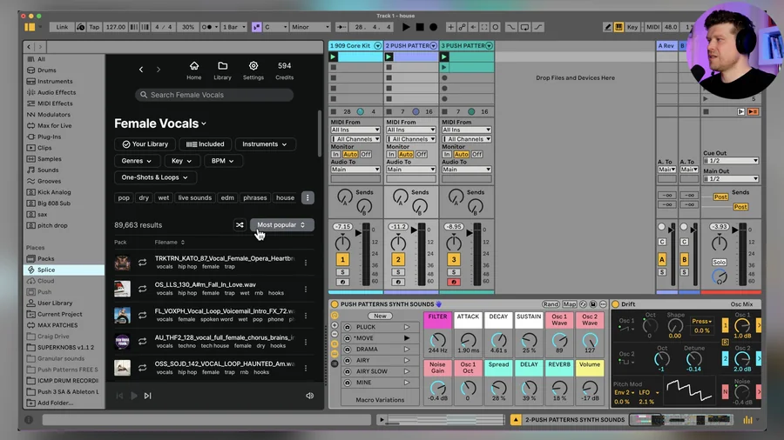Viewport: 784px width, 440px height.
Task: Create New macro variation
Action: [380, 316]
